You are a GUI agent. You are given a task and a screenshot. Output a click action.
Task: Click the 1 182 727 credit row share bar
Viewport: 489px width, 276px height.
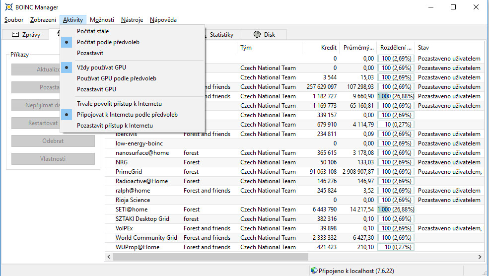(396, 96)
